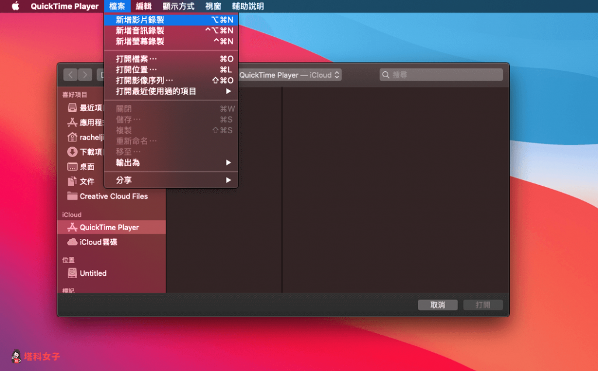Open the 顯示方式 menu

(179, 6)
